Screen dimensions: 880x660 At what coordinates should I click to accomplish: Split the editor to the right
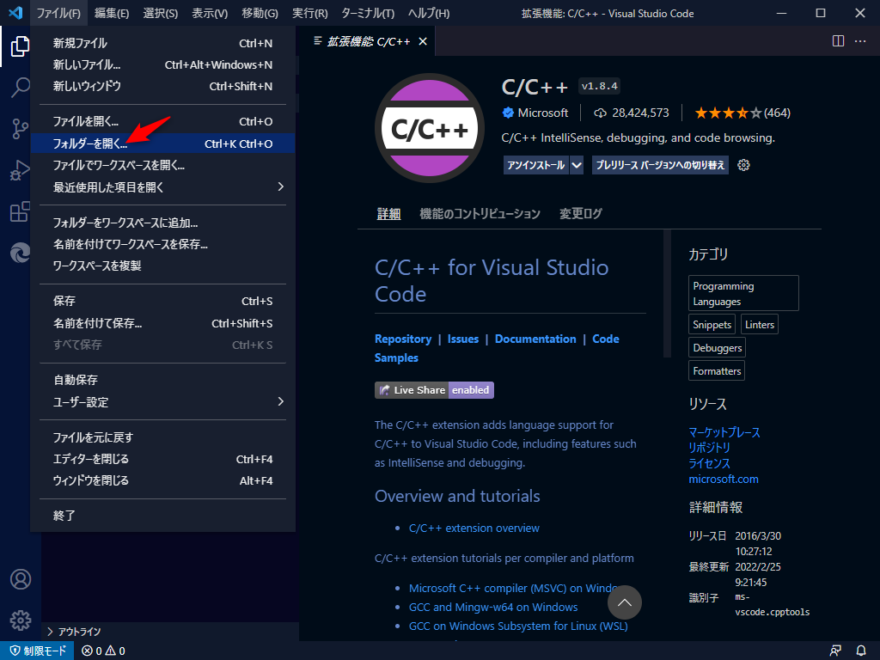(838, 41)
